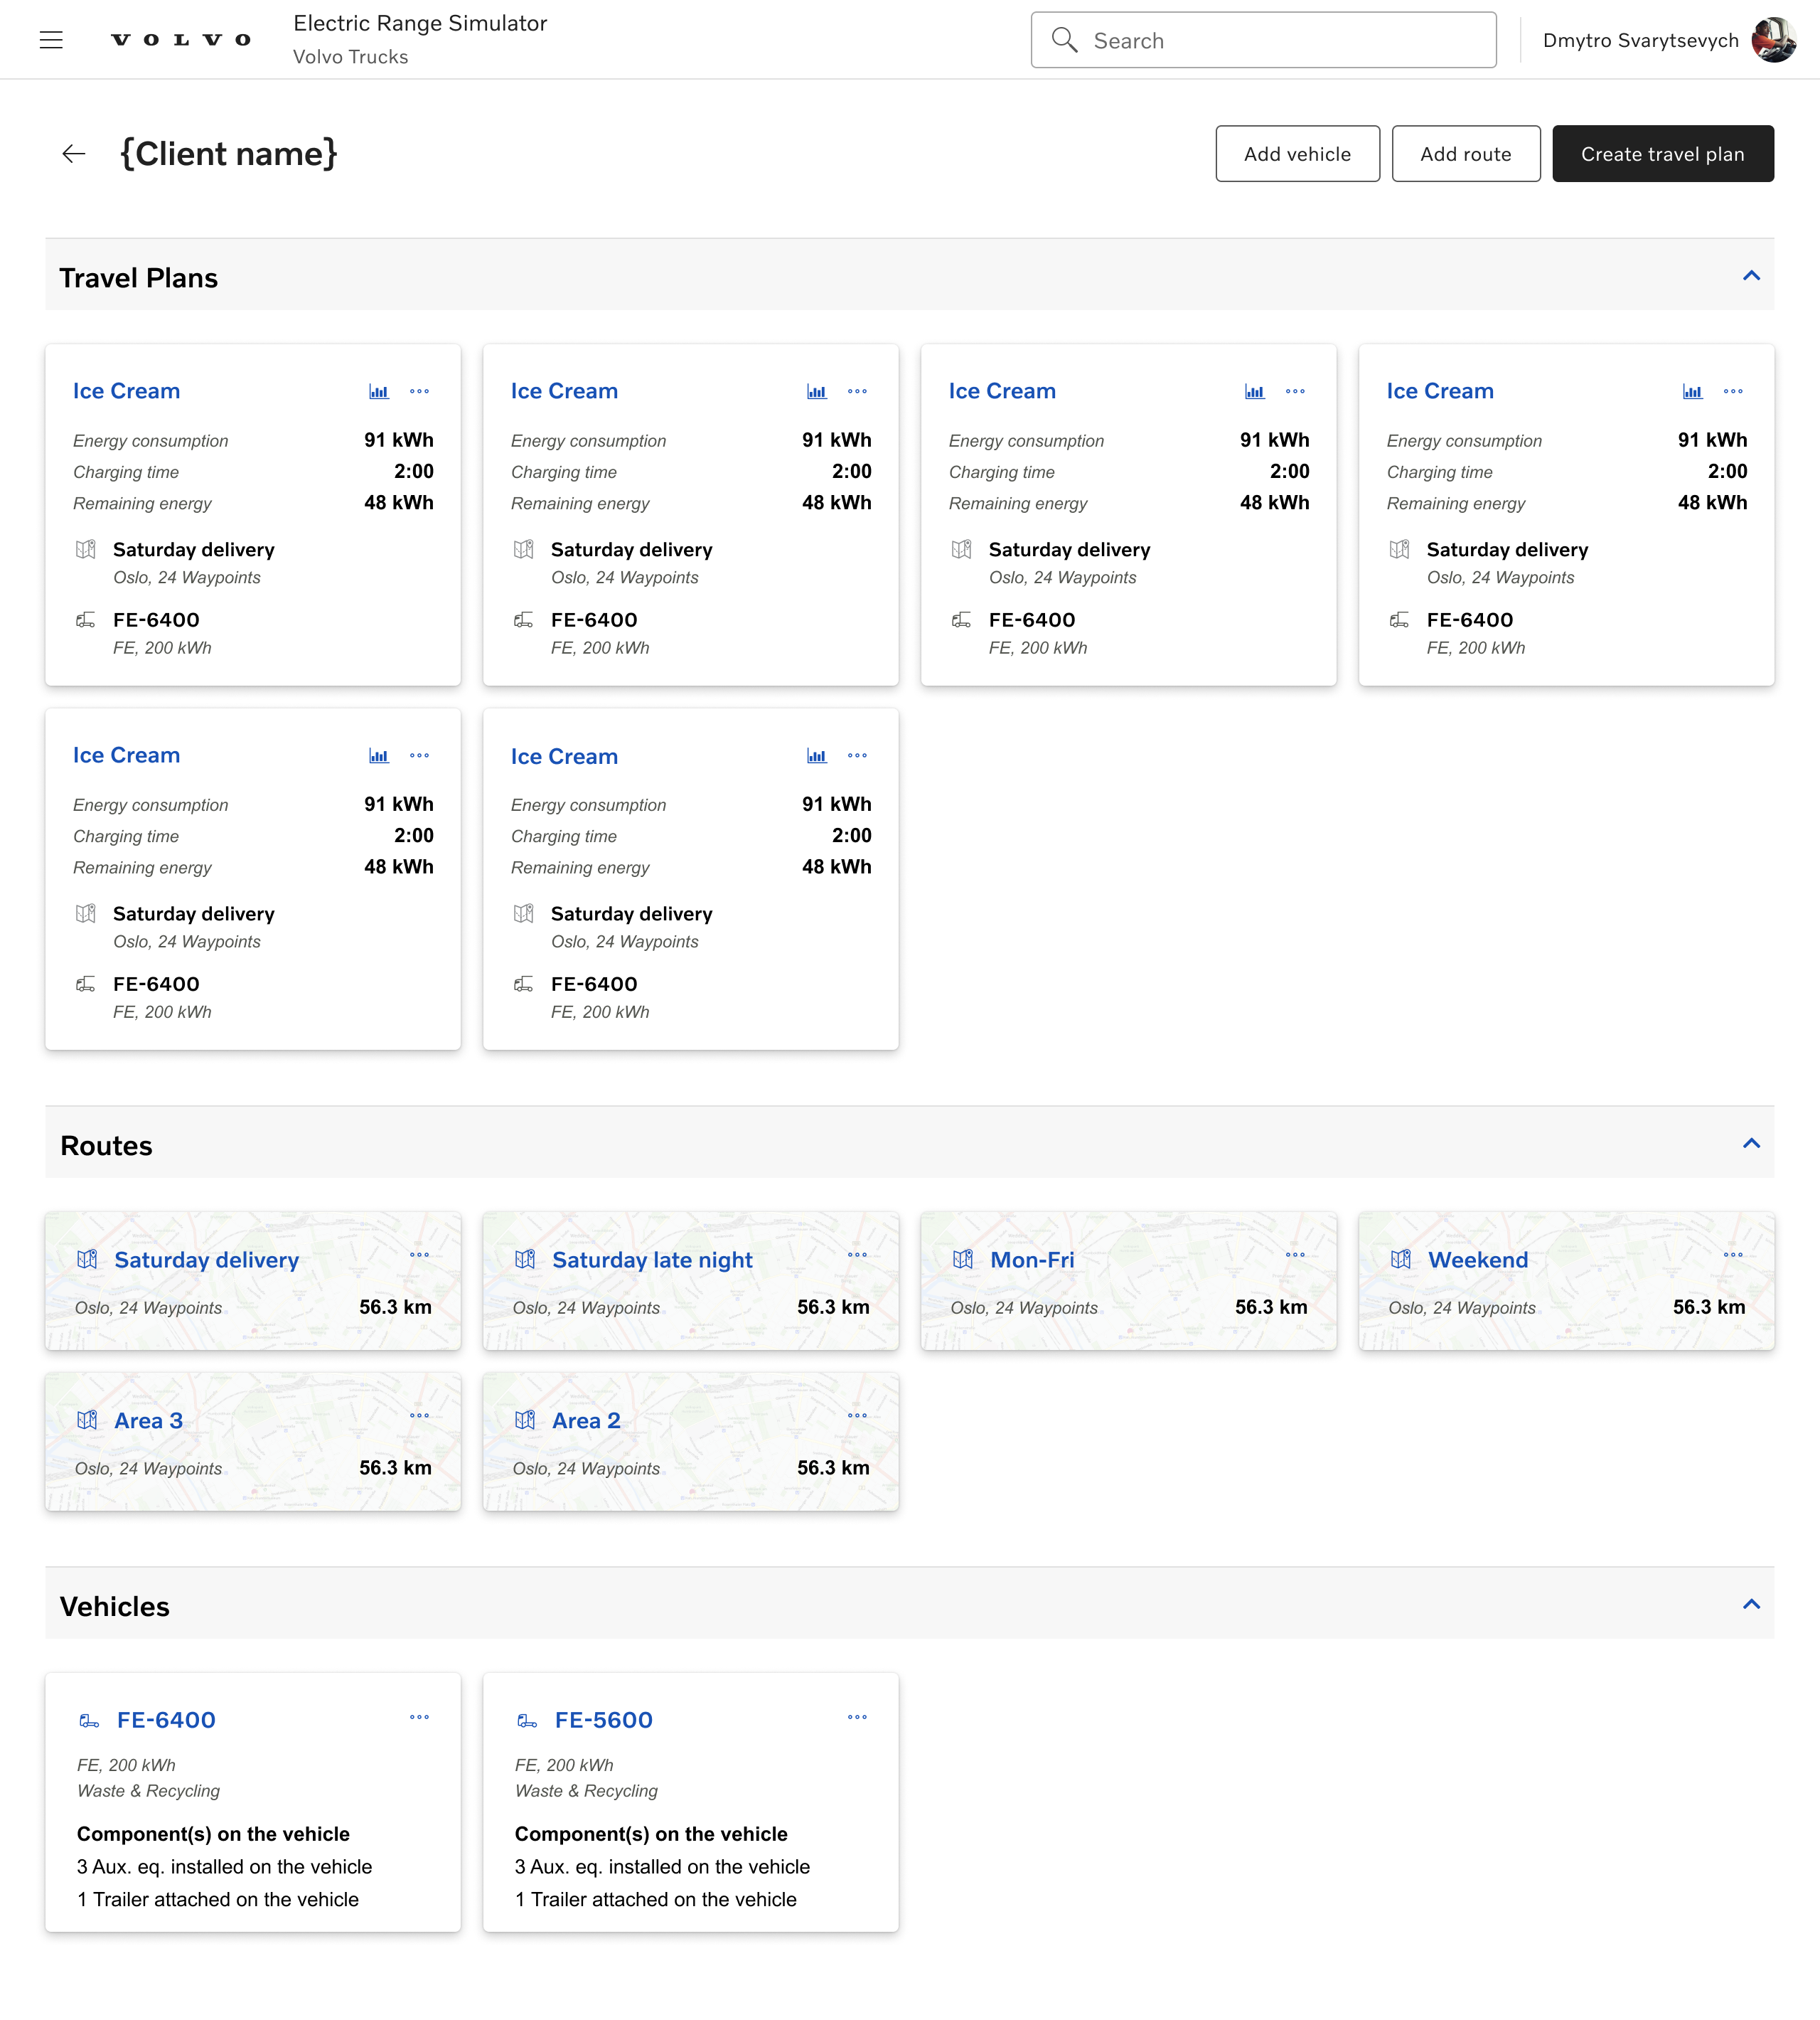Open the Area 3 route
This screenshot has height=2020, width=1820.
tap(148, 1420)
